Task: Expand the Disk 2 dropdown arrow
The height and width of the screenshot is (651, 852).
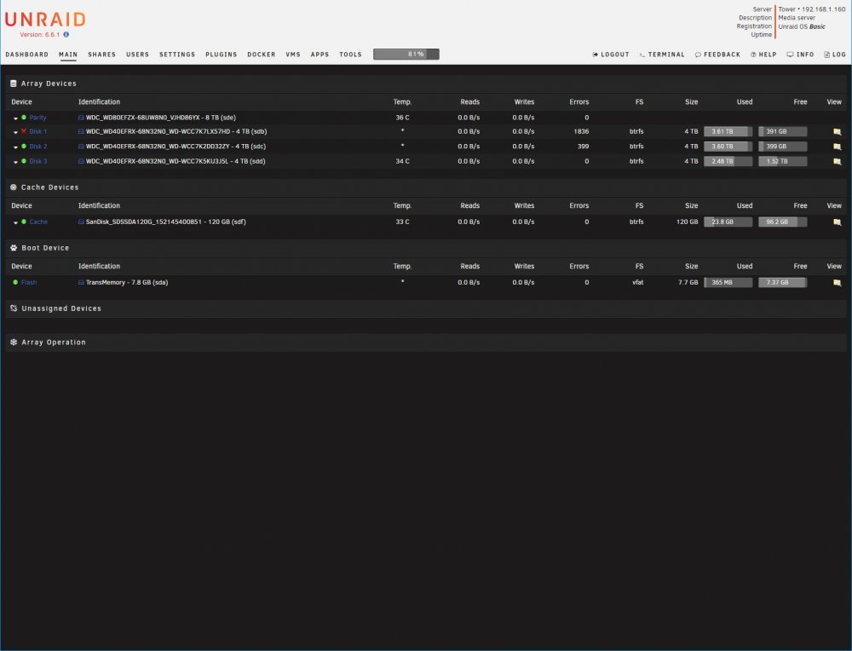Action: 15,147
